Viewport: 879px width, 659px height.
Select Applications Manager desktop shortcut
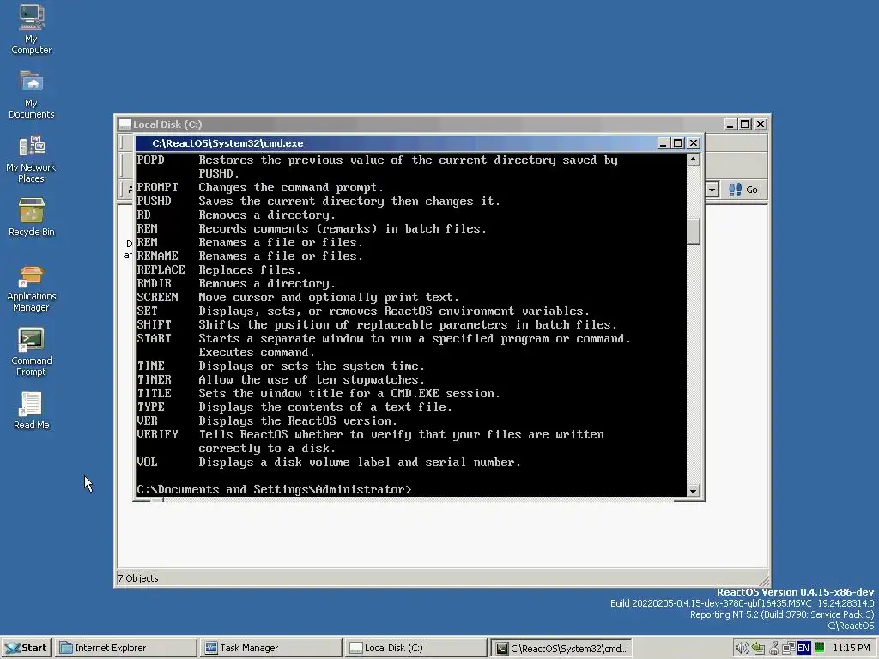[x=32, y=288]
